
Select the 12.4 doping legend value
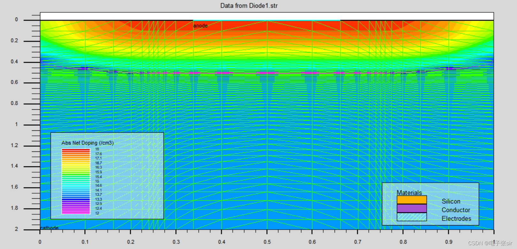tap(98, 209)
